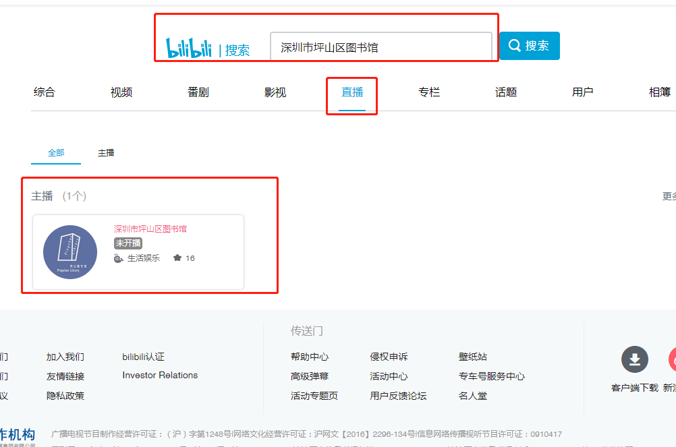Switch to the 用户 tab
Screen dimensions: 676x447
click(x=582, y=92)
